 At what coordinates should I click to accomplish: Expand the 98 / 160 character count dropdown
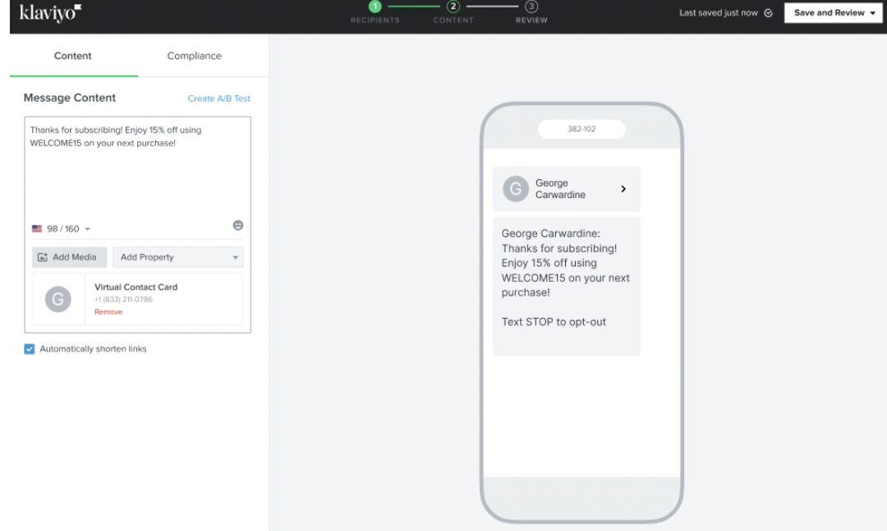click(x=88, y=229)
